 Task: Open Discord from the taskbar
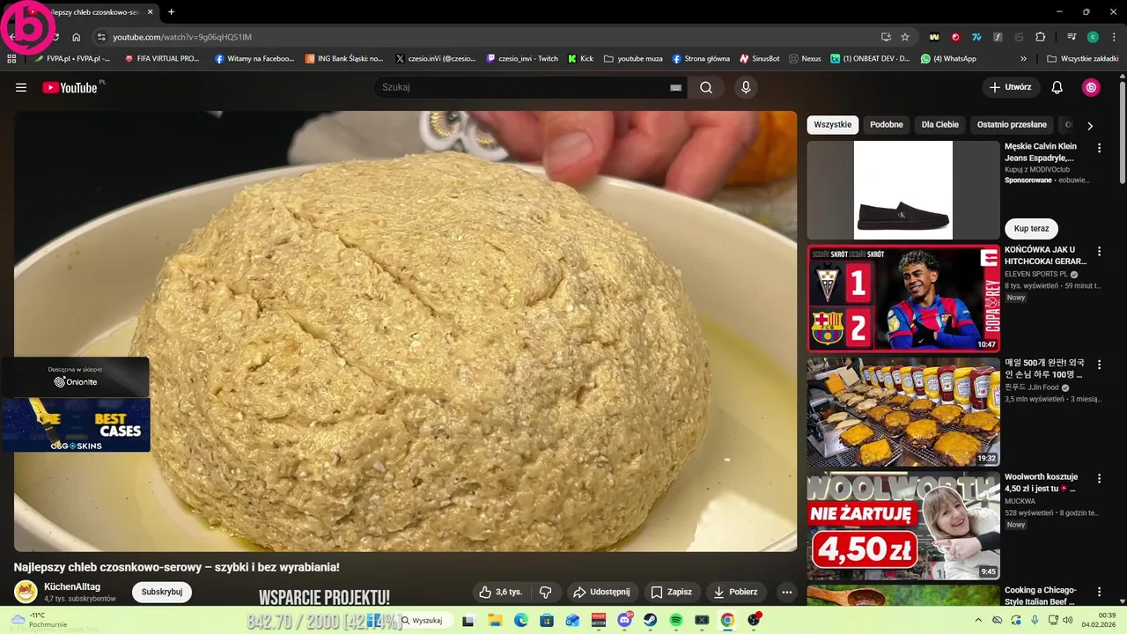click(625, 620)
